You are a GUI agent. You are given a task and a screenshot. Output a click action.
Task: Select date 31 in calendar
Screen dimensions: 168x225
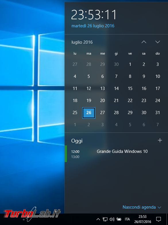click(x=158, y=113)
